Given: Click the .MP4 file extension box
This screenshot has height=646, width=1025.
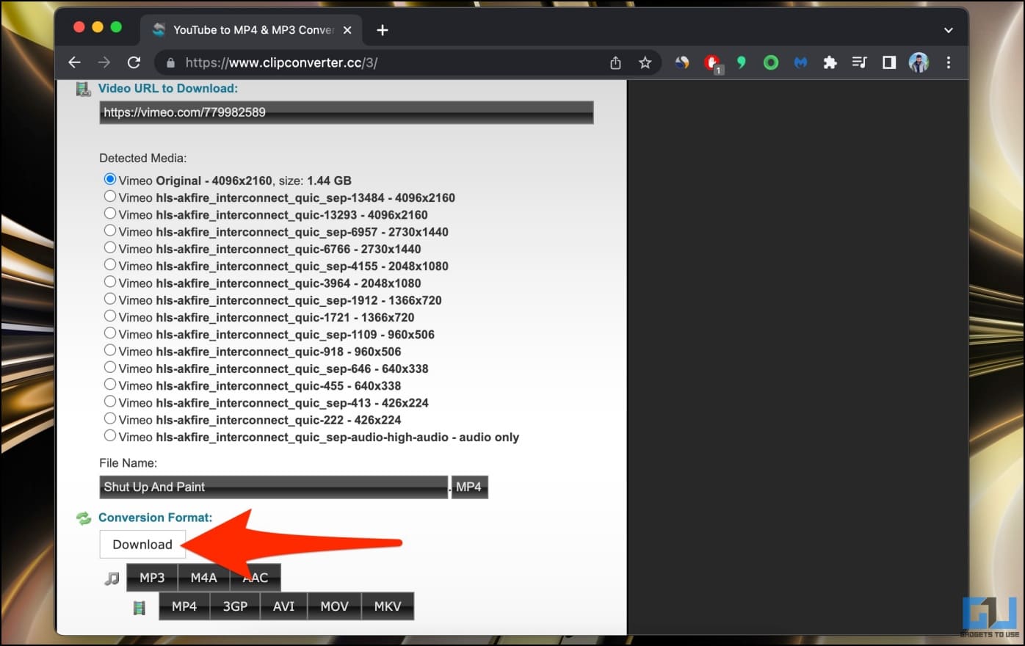Looking at the screenshot, I should [470, 487].
